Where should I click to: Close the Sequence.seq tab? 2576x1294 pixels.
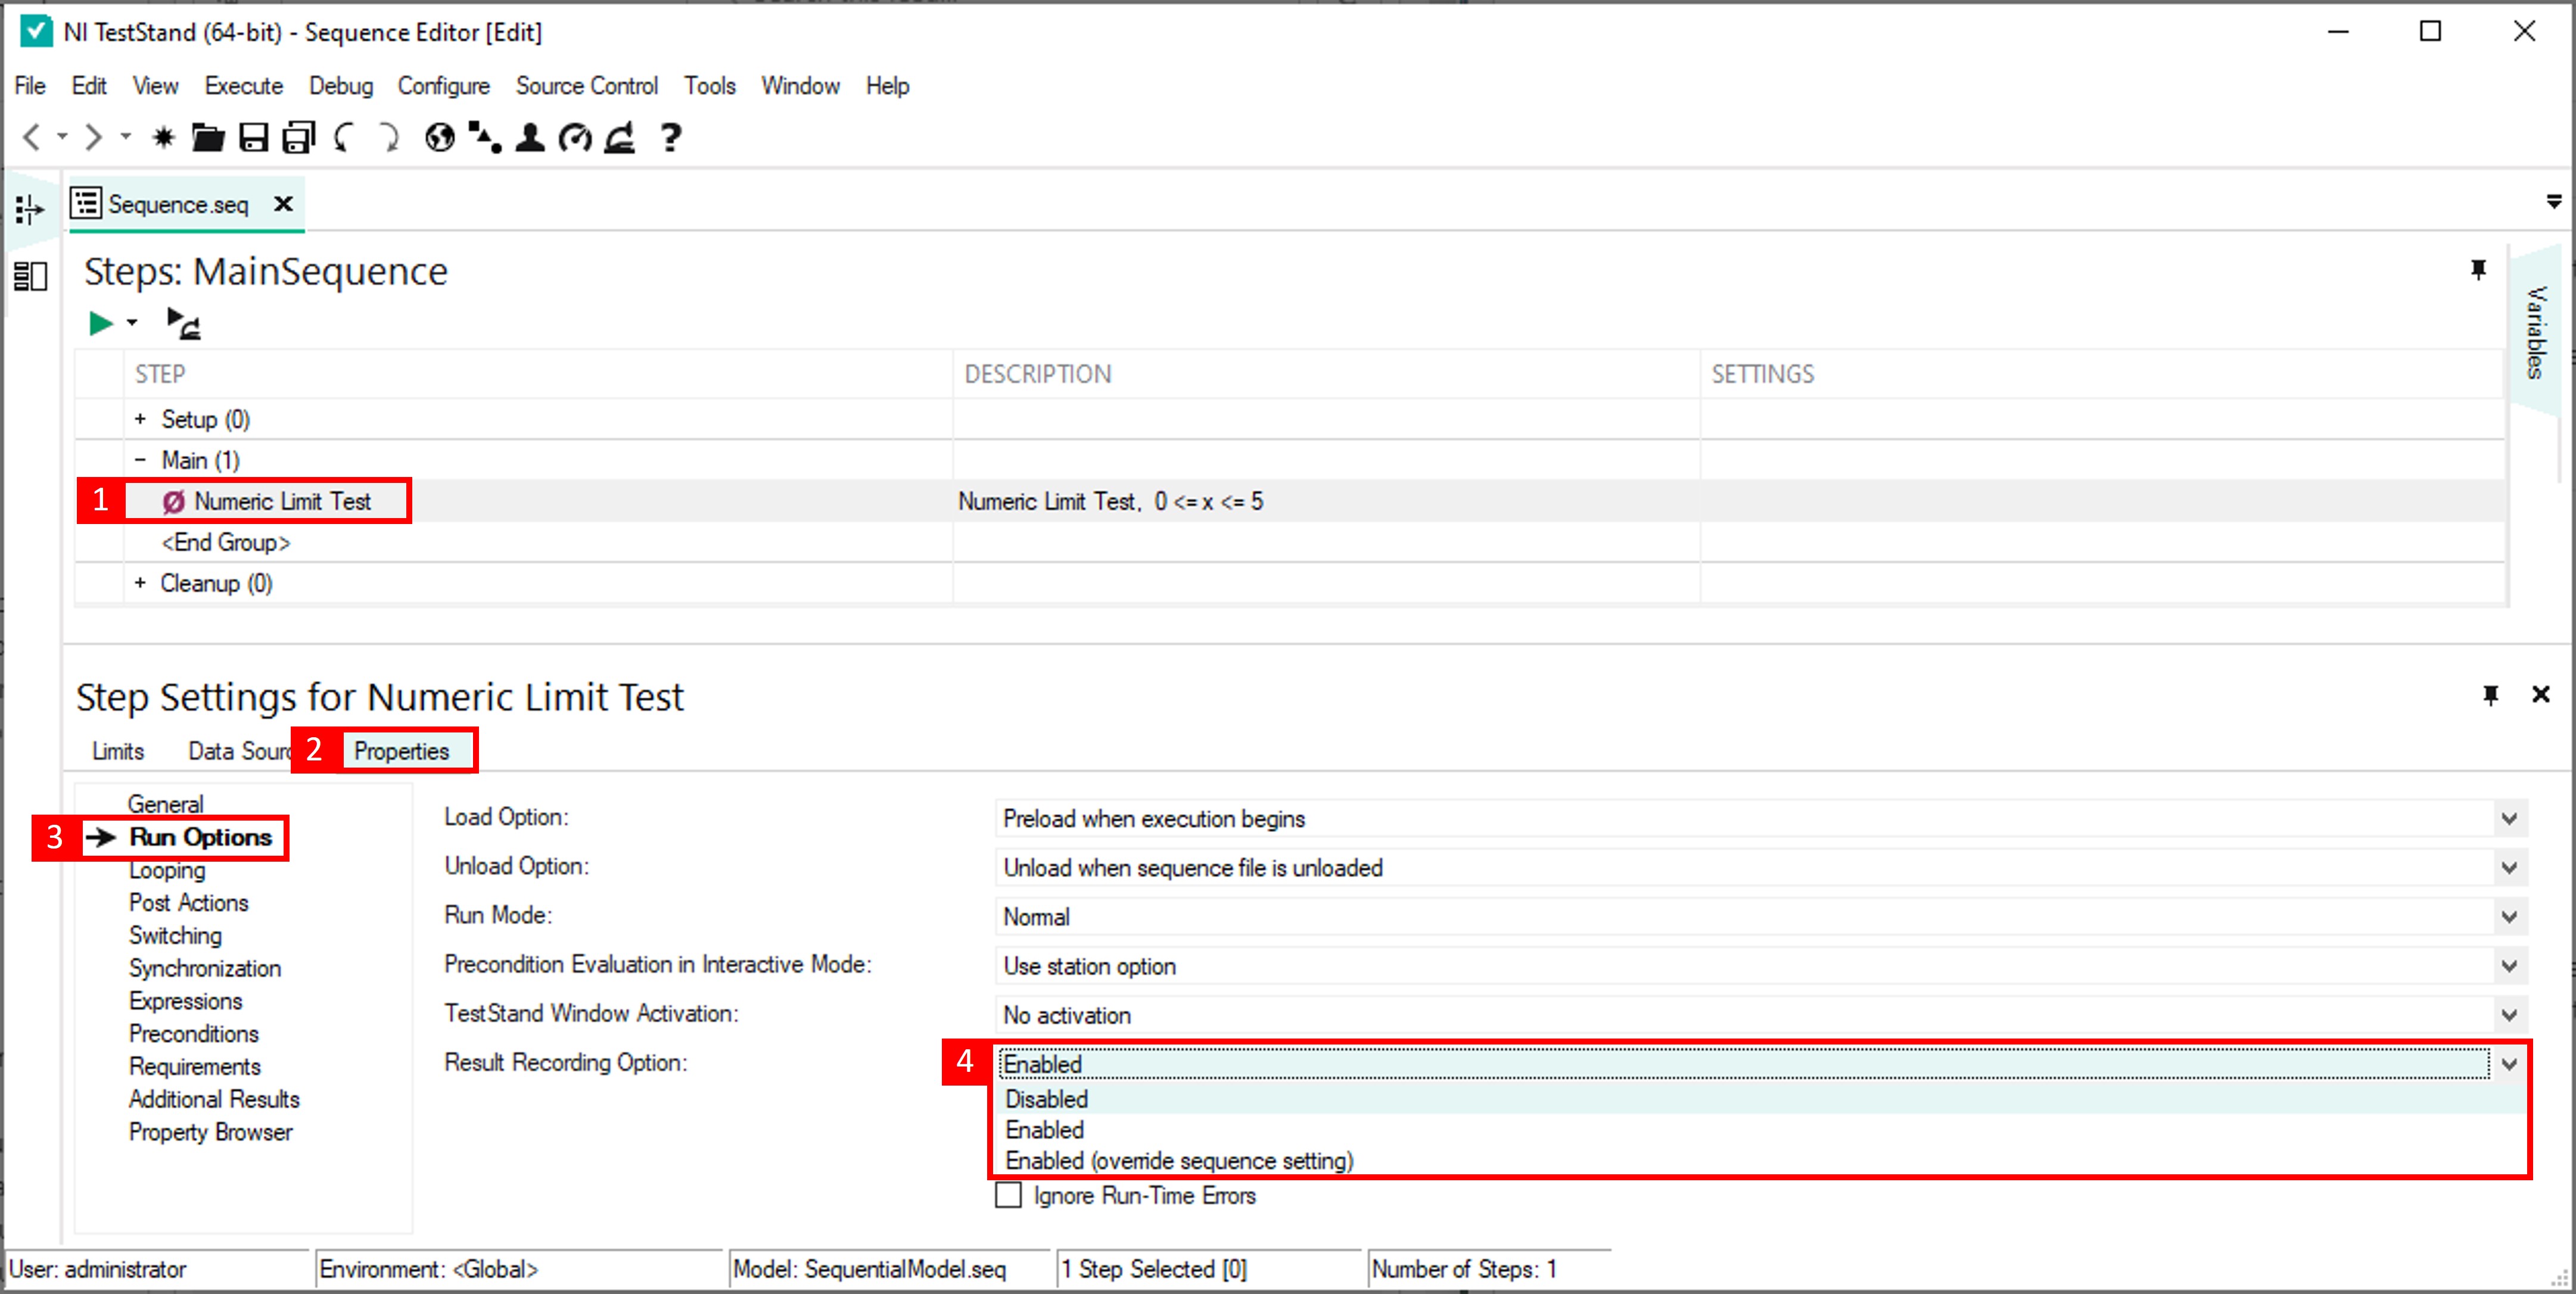tap(284, 204)
